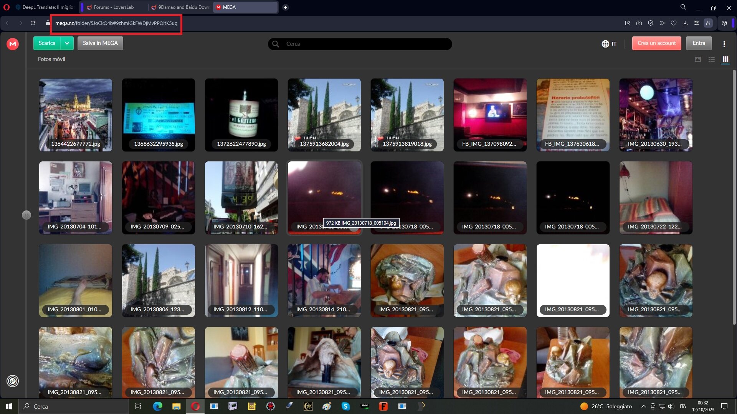Expand the left sidebar panel arrow
Viewport: 737px width, 414px height.
[26, 215]
